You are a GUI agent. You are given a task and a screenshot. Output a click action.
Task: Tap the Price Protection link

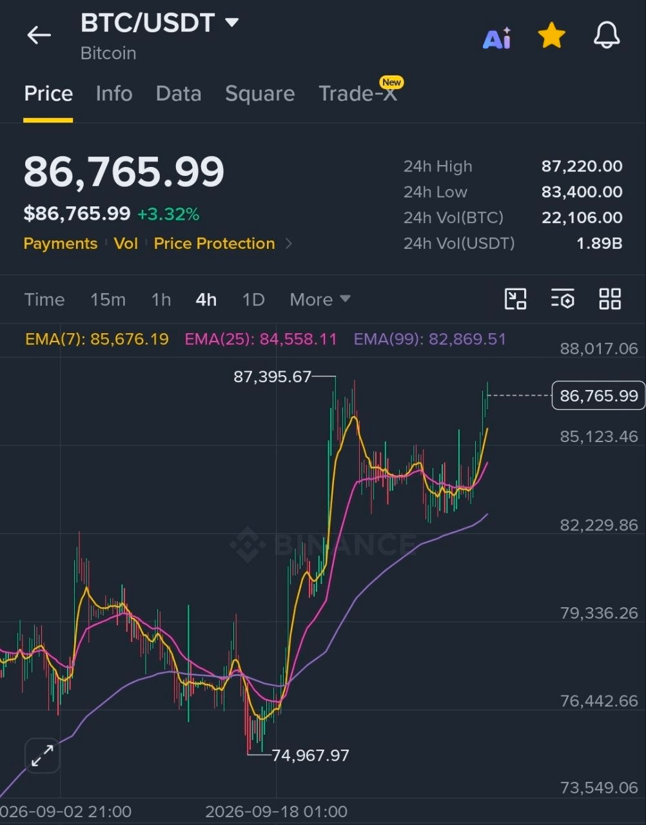click(x=214, y=244)
